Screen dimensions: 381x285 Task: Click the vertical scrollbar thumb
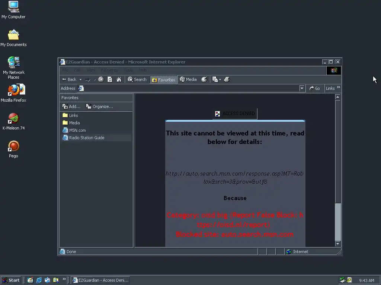(338, 222)
